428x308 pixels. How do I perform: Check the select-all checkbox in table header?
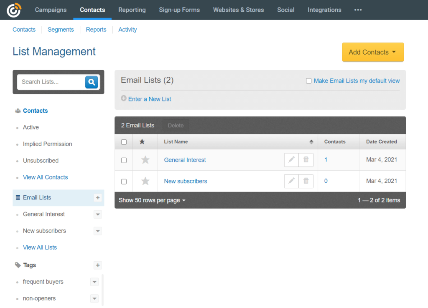click(x=123, y=141)
